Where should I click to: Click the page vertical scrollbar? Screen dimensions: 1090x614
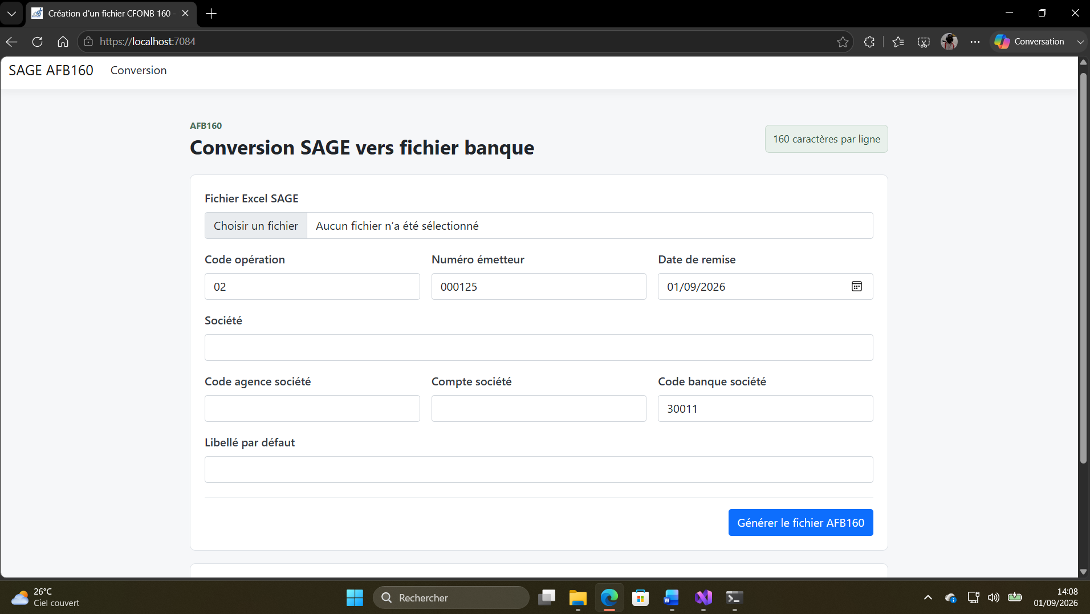pos(1083,268)
